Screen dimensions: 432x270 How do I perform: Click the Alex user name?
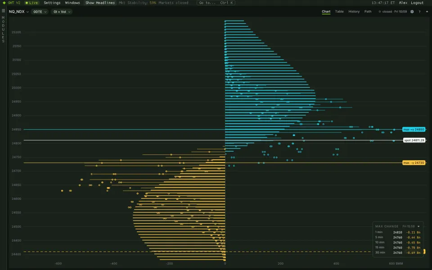pyautogui.click(x=403, y=3)
